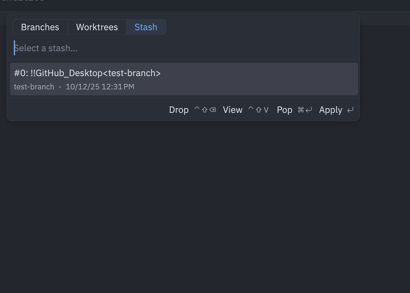Click the V key hint beside View
The width and height of the screenshot is (410, 293).
click(x=266, y=110)
